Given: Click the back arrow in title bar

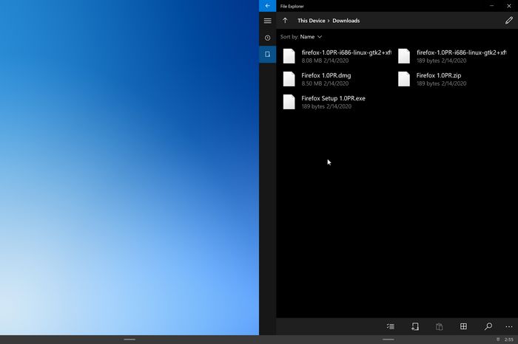Looking at the screenshot, I should pyautogui.click(x=267, y=6).
